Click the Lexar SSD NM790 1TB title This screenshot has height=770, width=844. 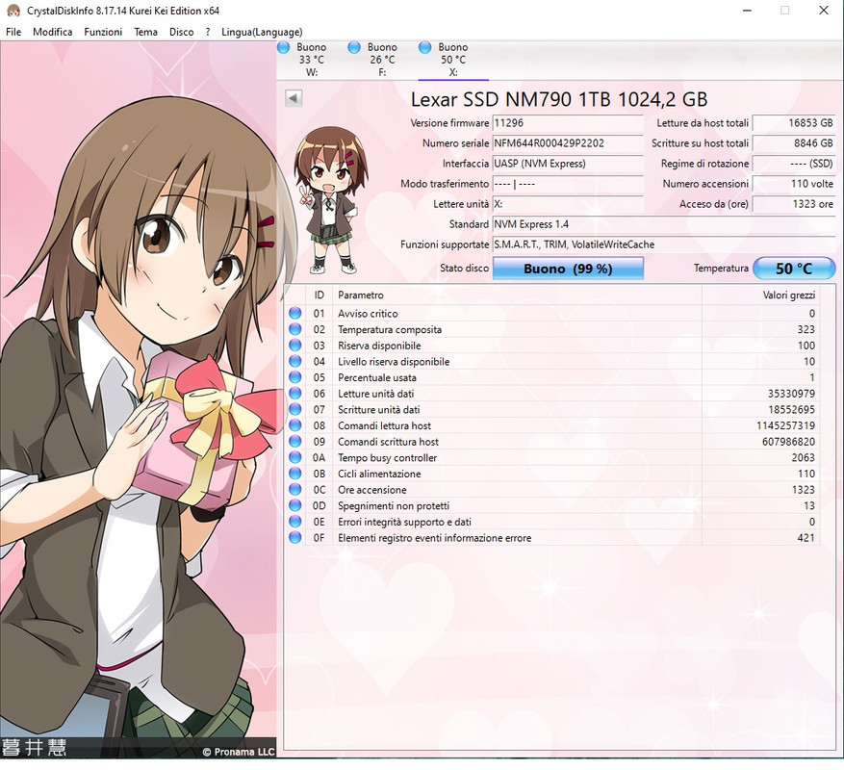tap(559, 99)
